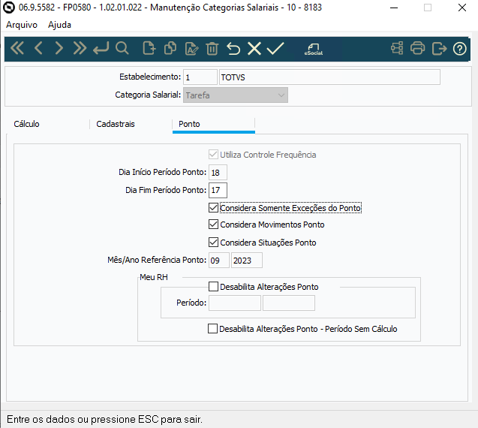Undo changes with the curved arrow icon
The width and height of the screenshot is (478, 428).
tap(233, 49)
